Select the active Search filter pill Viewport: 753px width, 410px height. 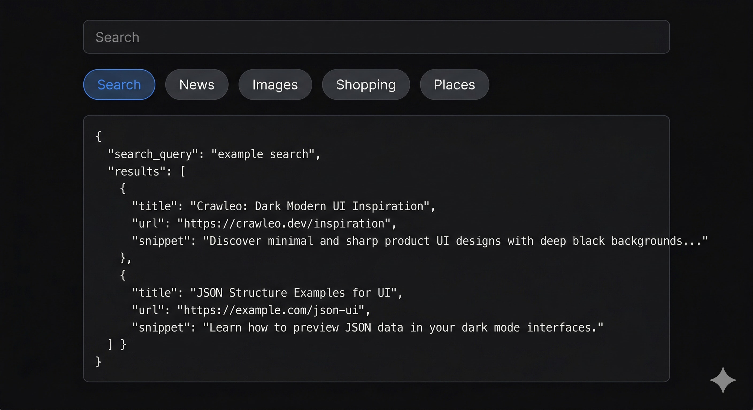(119, 84)
